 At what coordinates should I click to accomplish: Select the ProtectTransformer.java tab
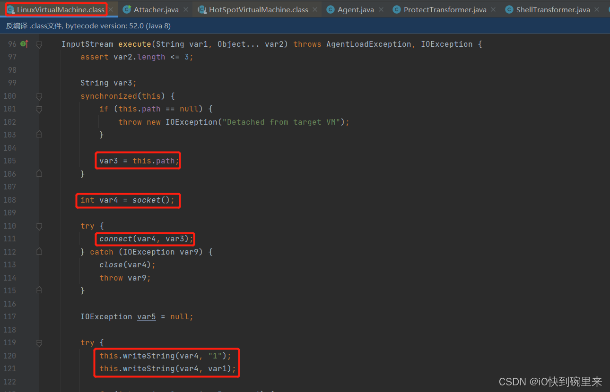click(445, 9)
